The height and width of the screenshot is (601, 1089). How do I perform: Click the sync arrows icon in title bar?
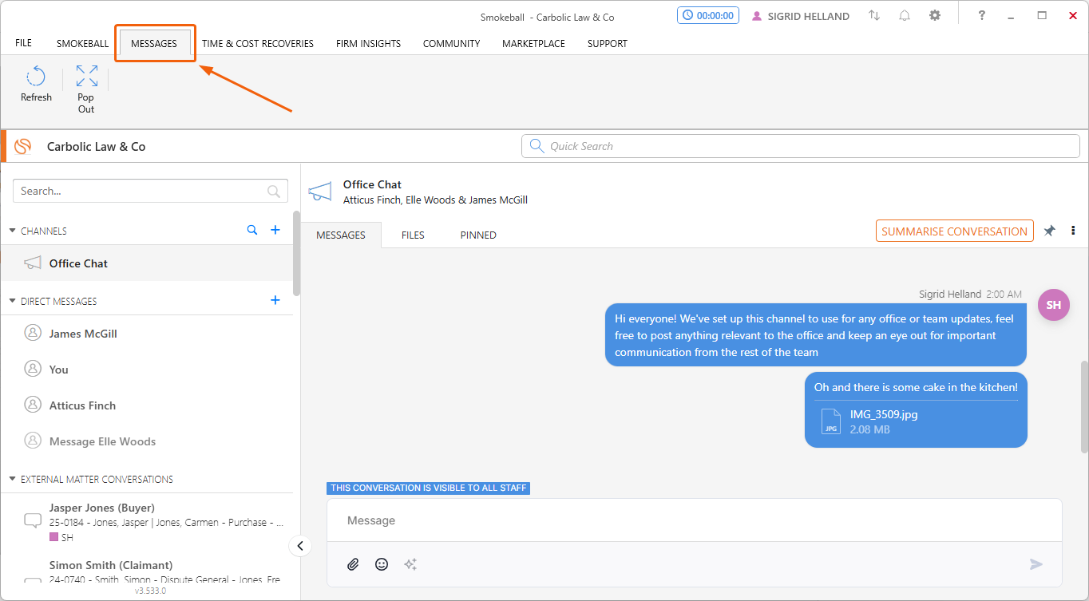(874, 16)
